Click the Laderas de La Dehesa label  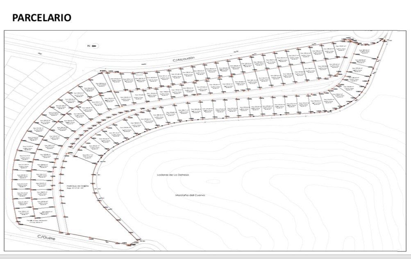(x=173, y=174)
